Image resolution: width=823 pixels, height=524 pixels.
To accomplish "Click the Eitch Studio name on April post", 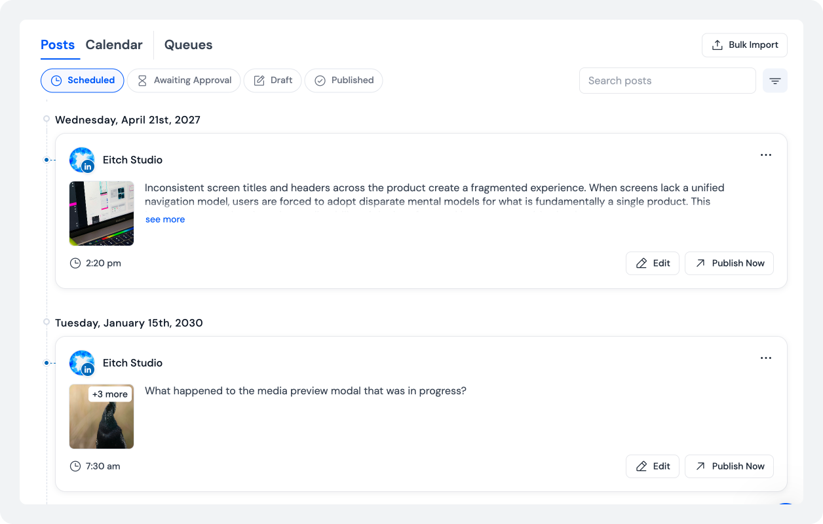I will pos(132,160).
